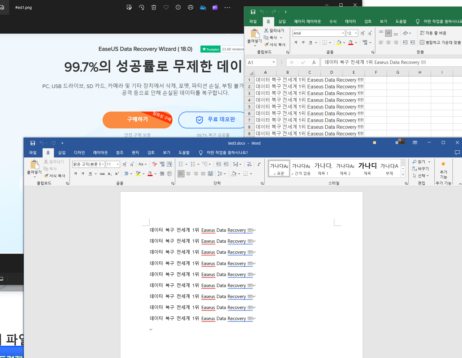The image size is (462, 358).
Task: Click the enclosed character icon in Word
Action: 169,174
